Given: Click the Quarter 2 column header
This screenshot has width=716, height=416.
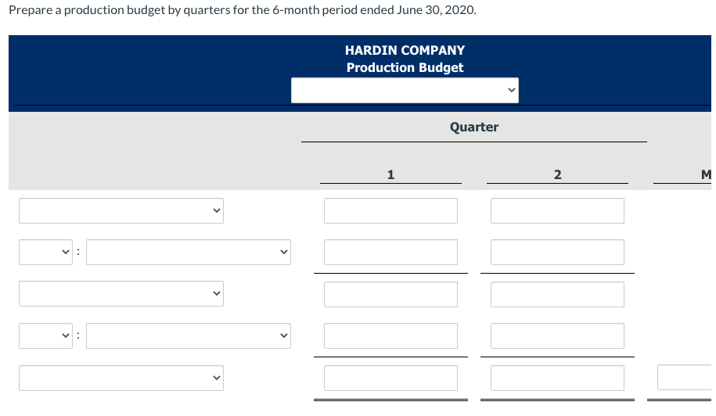Looking at the screenshot, I should point(557,174).
